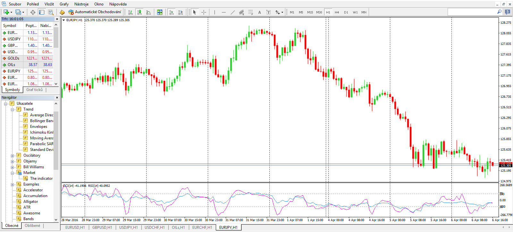Select the crosshair tool
Screen dimensions: 513x232
click(204, 12)
